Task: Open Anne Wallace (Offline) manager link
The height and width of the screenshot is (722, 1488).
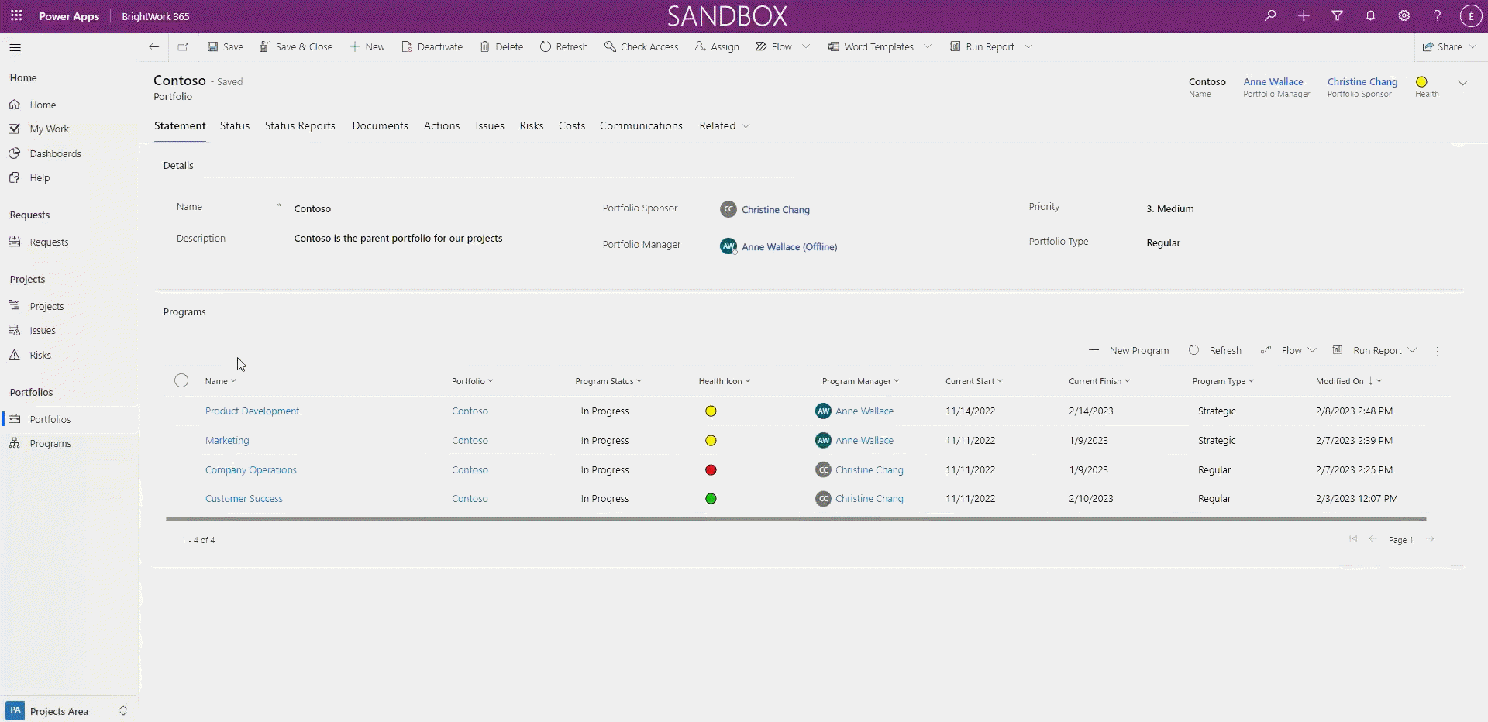Action: click(789, 247)
